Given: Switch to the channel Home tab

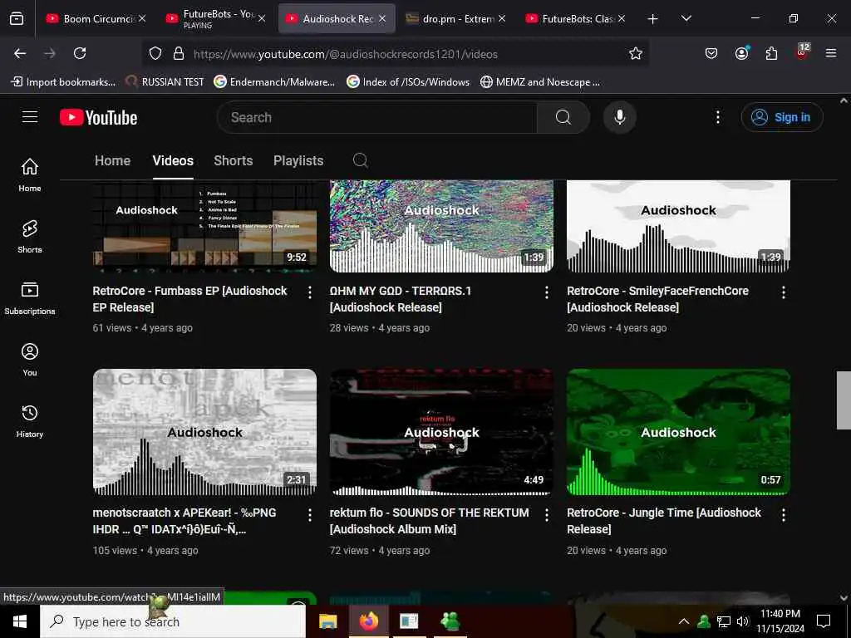Looking at the screenshot, I should pyautogui.click(x=112, y=160).
